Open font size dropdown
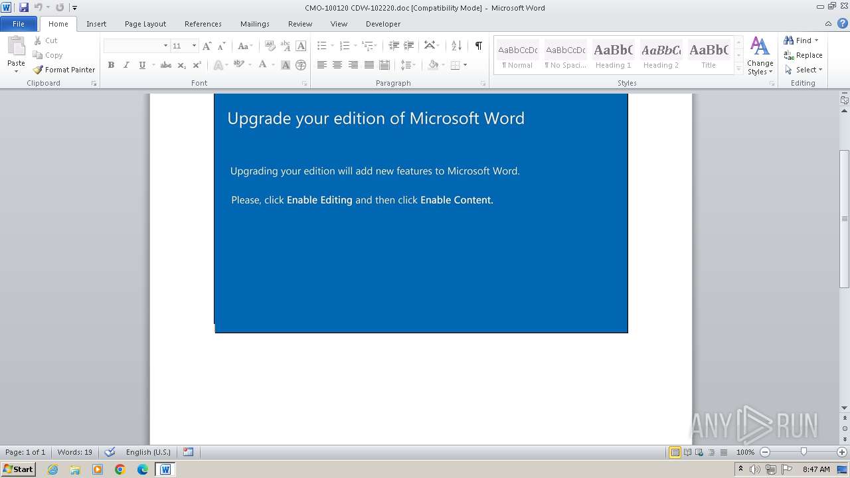850x478 pixels. point(194,46)
